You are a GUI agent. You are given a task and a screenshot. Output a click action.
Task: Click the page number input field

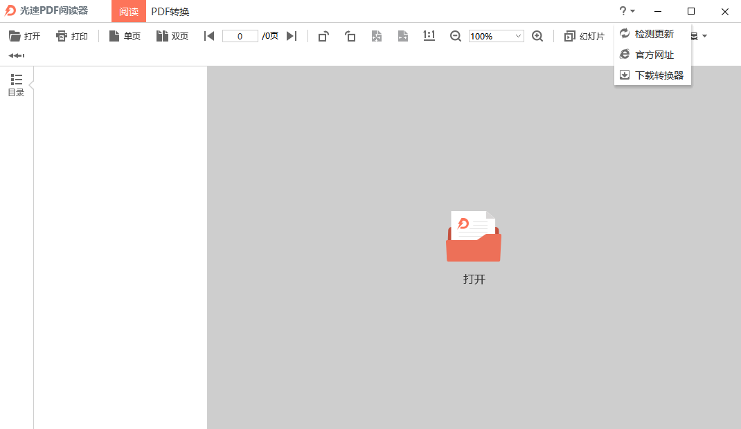240,36
